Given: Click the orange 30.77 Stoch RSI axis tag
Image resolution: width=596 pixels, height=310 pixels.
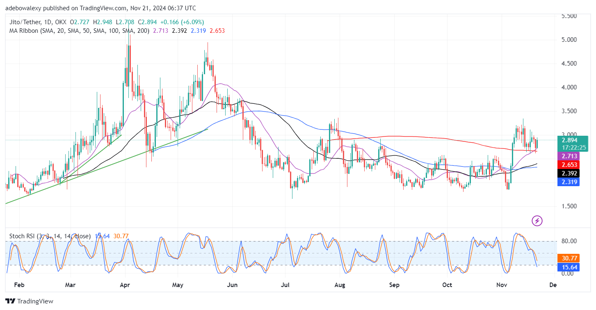Looking at the screenshot, I should coord(569,258).
